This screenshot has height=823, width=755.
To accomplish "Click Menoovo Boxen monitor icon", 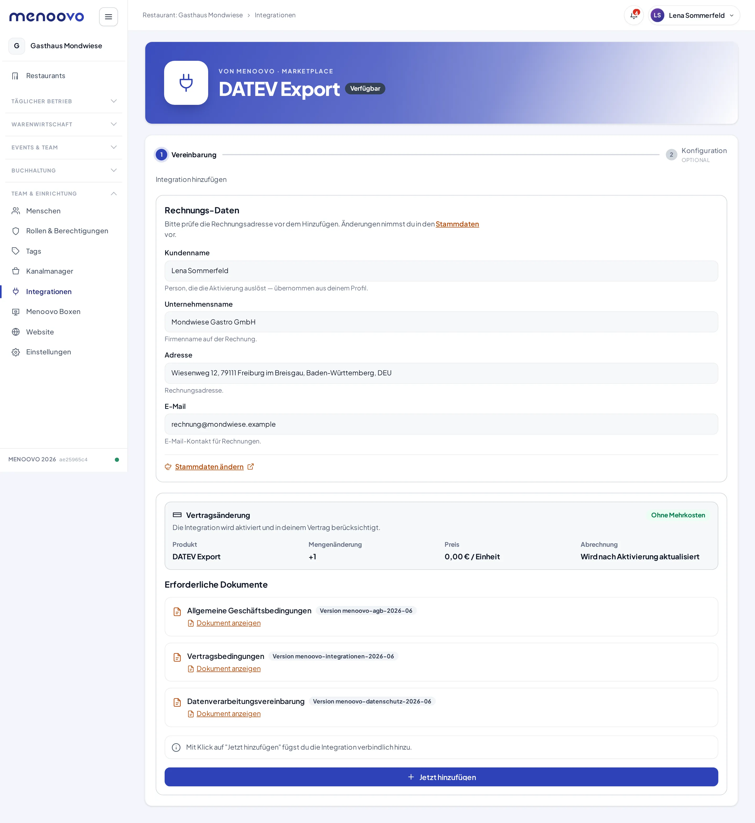I will pyautogui.click(x=15, y=312).
